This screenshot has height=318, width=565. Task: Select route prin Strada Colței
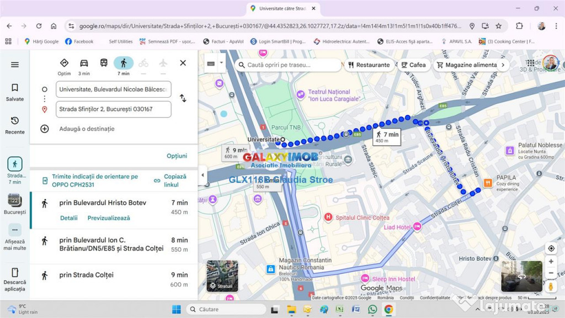pyautogui.click(x=86, y=275)
